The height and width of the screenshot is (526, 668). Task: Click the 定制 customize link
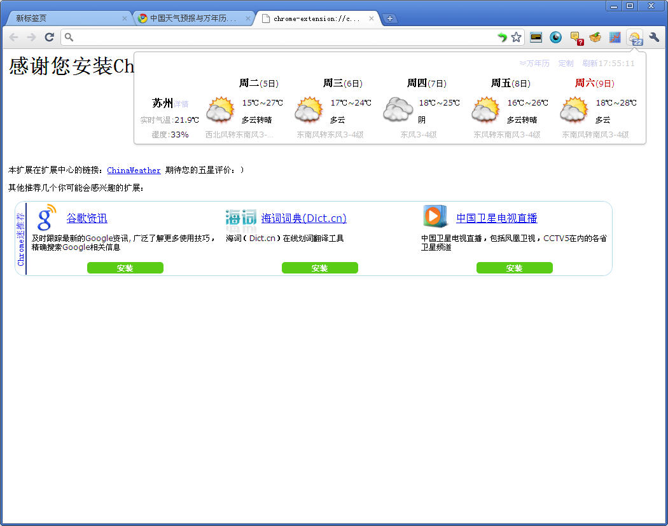tap(566, 64)
